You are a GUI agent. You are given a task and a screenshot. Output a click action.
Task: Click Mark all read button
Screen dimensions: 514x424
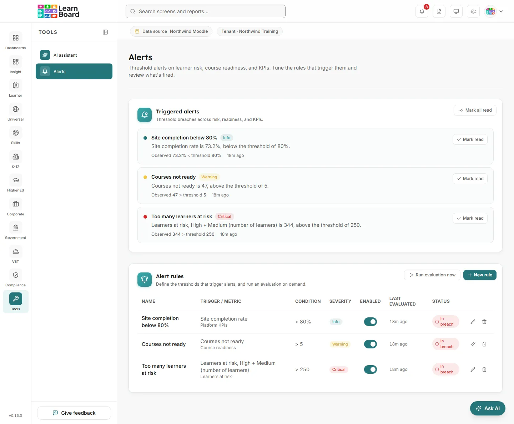click(x=475, y=110)
